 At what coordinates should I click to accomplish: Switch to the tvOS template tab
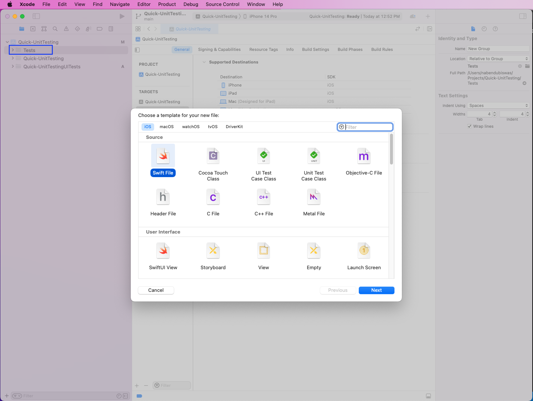[213, 127]
